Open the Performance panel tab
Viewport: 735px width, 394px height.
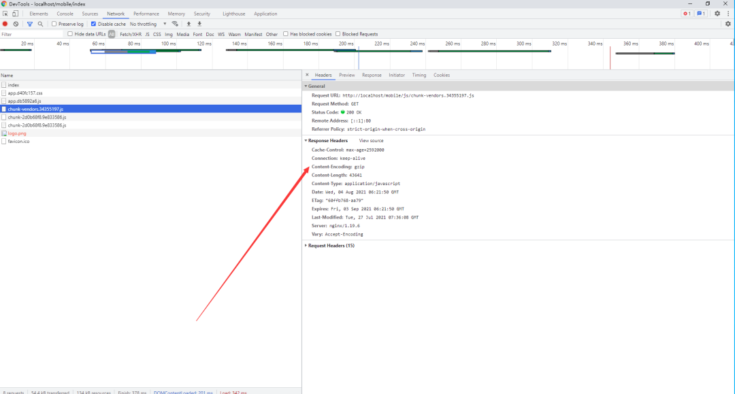coord(146,14)
